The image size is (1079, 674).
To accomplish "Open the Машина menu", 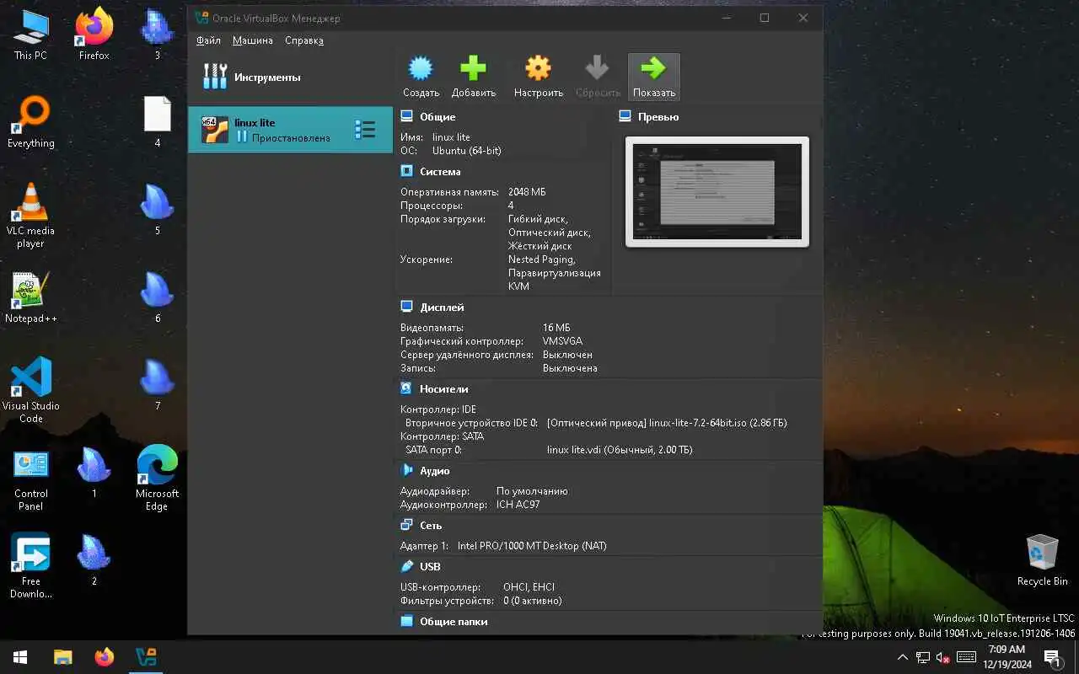I will click(x=253, y=40).
